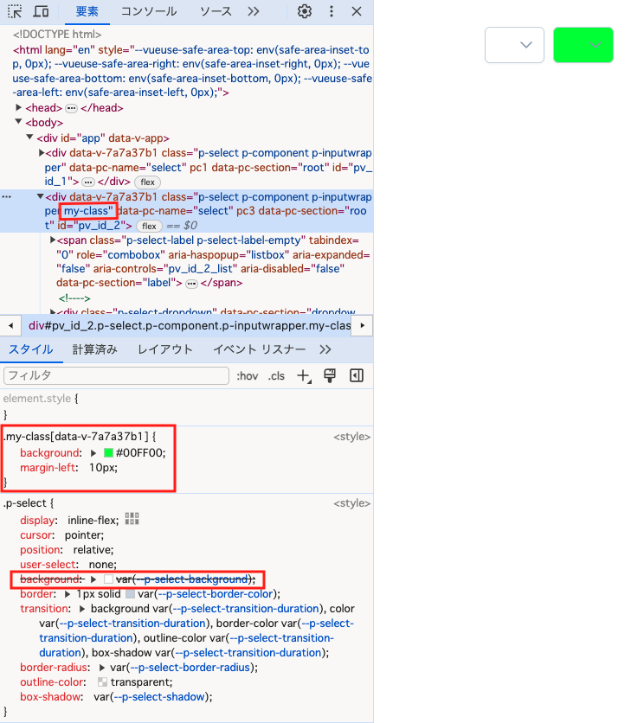This screenshot has height=723, width=644.
Task: Open the イベント リスナー pane tab
Action: tap(260, 349)
